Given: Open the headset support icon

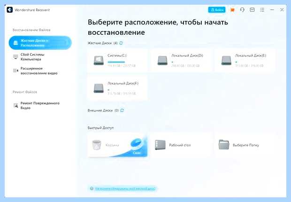Looking at the screenshot, I should 242,10.
